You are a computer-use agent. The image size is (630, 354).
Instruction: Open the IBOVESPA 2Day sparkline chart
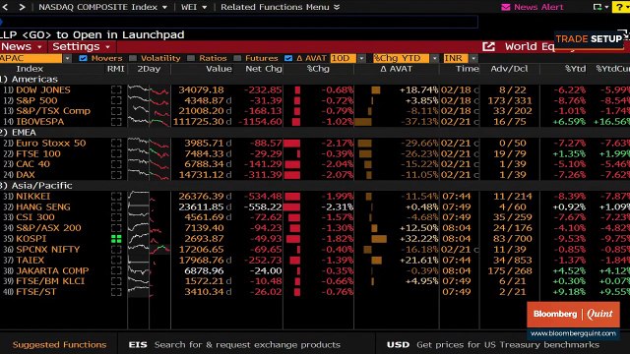pos(149,122)
